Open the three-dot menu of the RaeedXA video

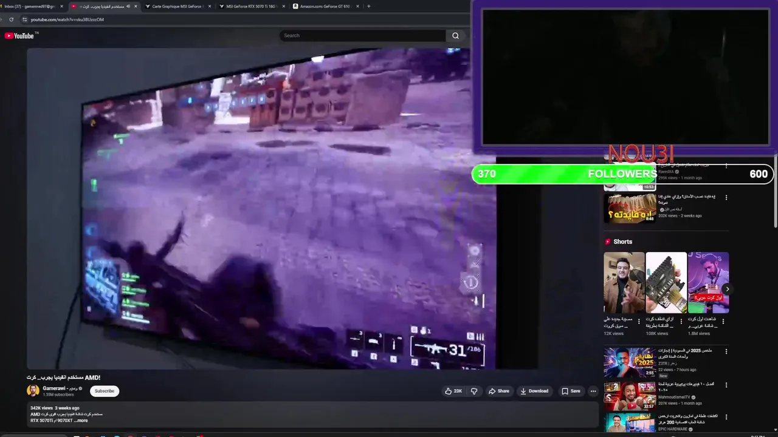(x=726, y=165)
